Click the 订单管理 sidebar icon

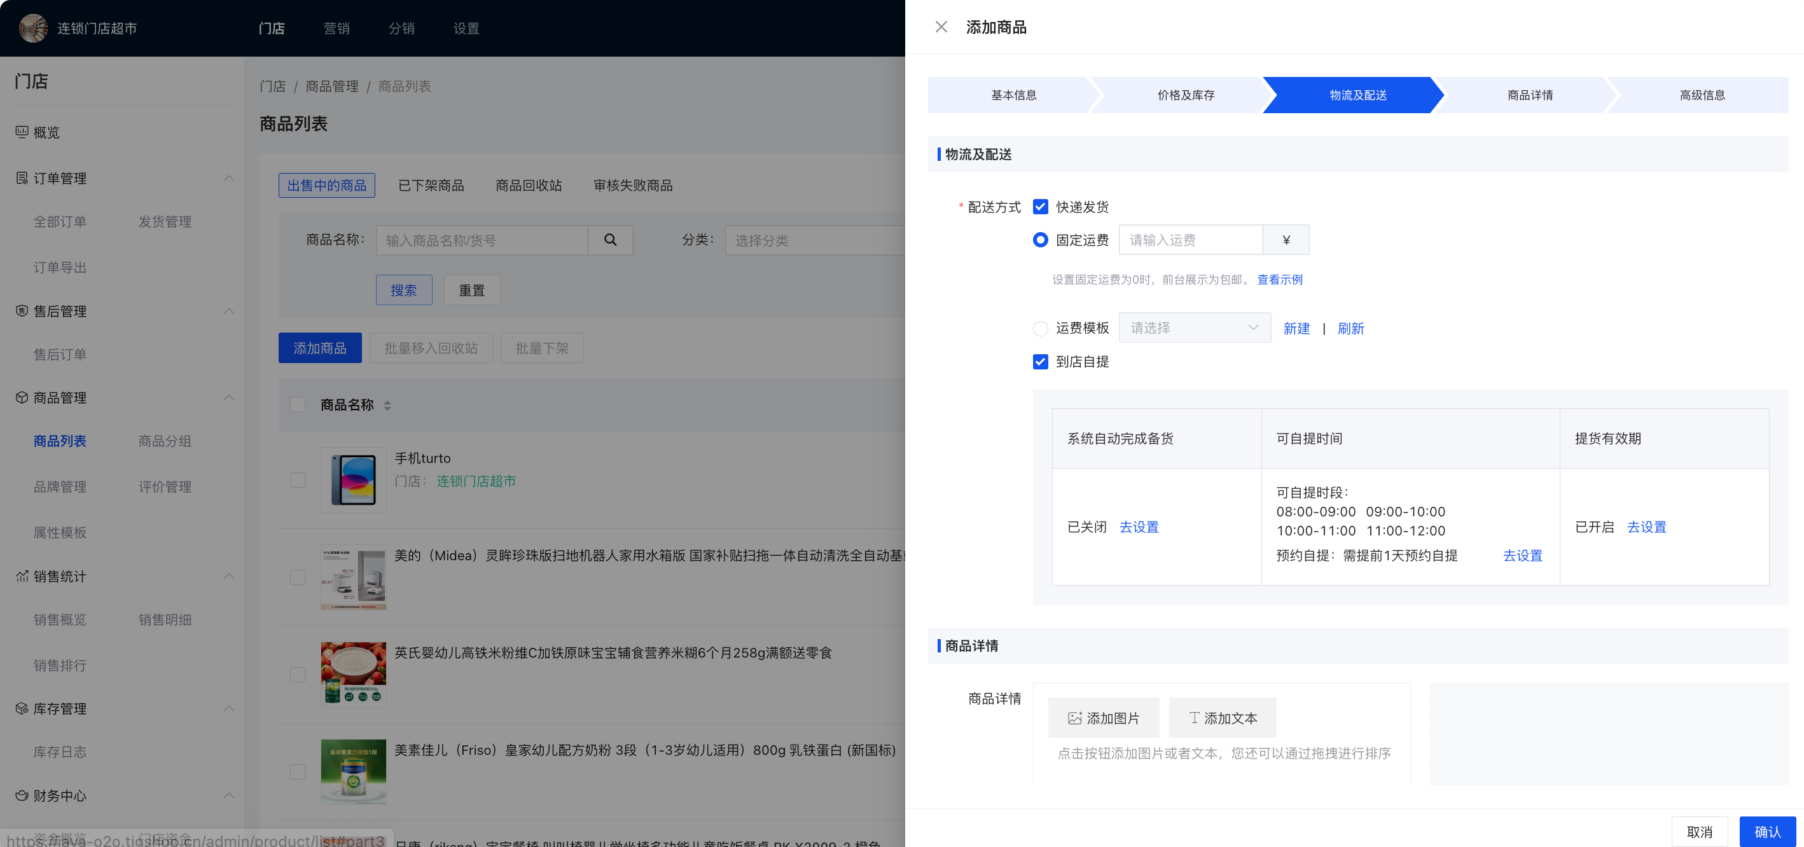tap(22, 179)
